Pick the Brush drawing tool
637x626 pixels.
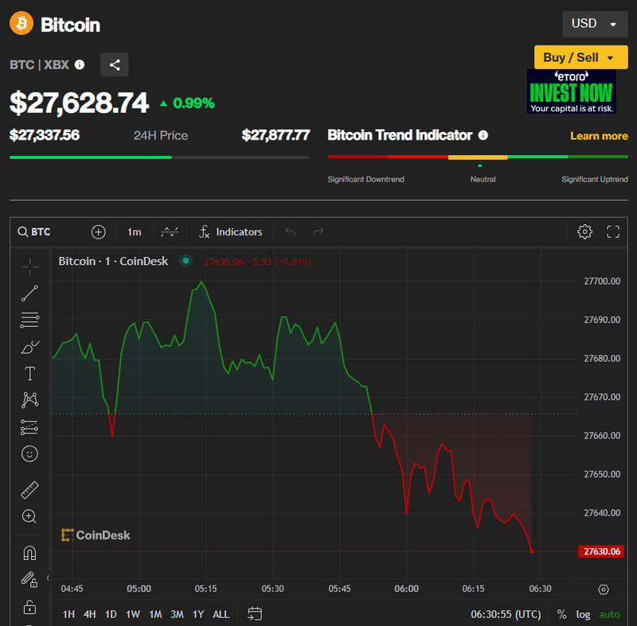click(29, 347)
